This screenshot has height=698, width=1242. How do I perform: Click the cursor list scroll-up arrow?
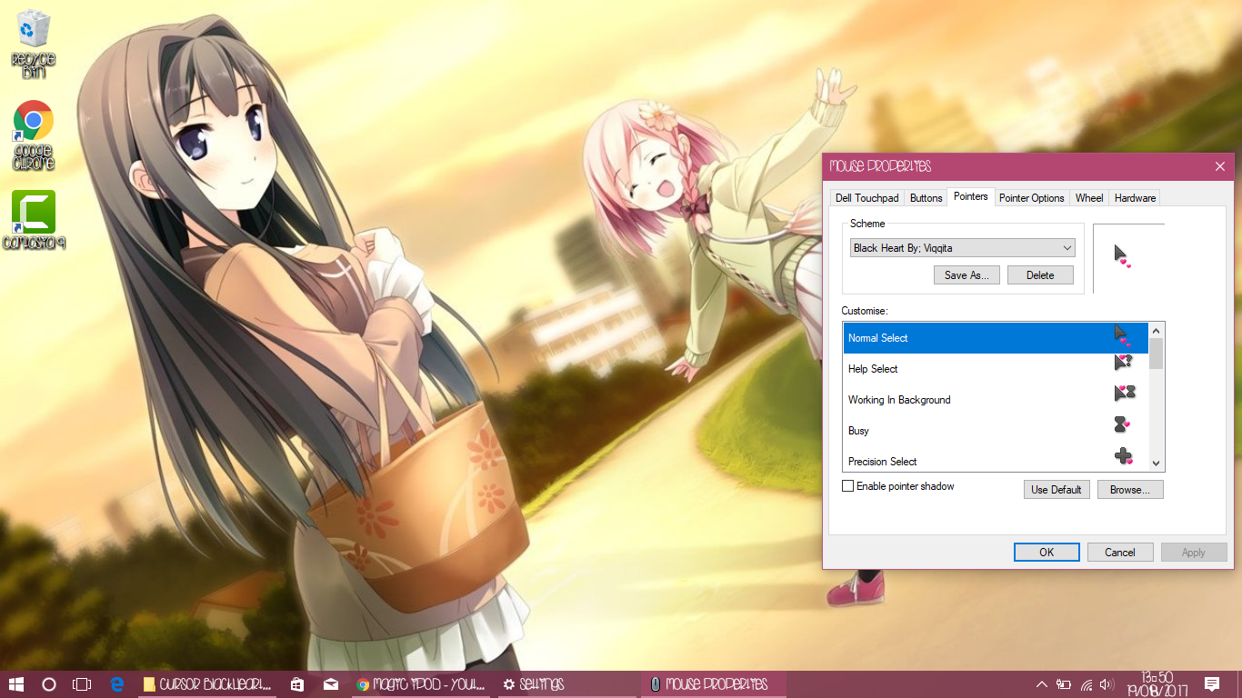click(1157, 331)
